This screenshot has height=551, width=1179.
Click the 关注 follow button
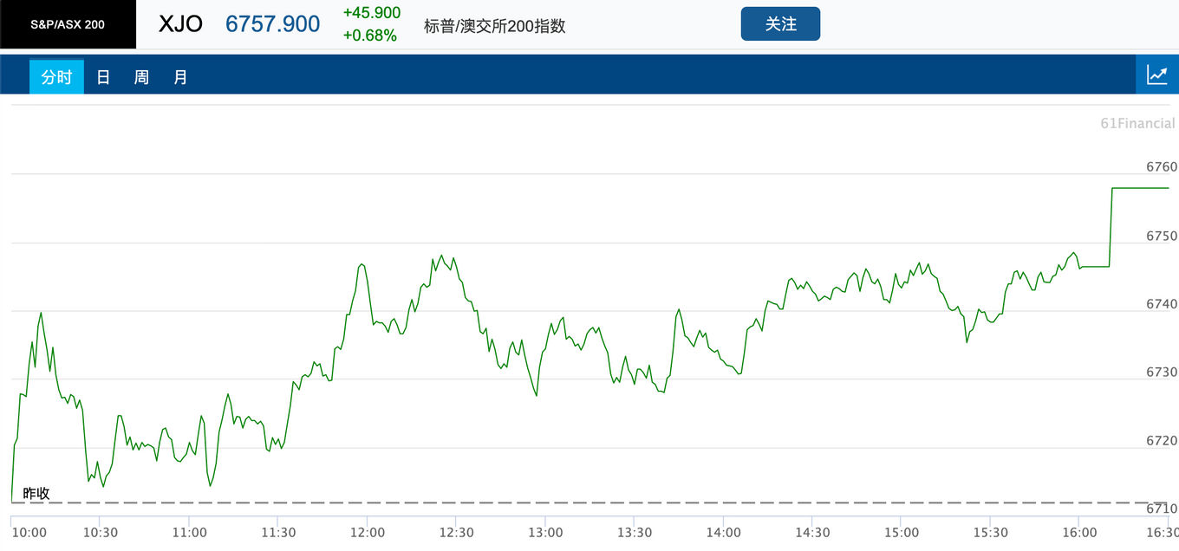coord(780,24)
